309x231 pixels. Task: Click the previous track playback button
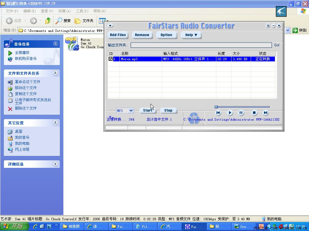[x=218, y=113]
